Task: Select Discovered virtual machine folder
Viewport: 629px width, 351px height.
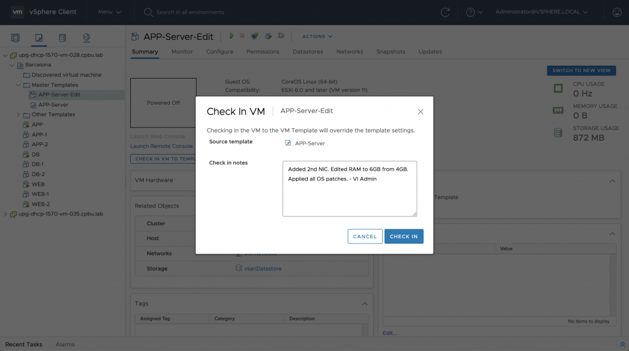Action: click(x=66, y=75)
